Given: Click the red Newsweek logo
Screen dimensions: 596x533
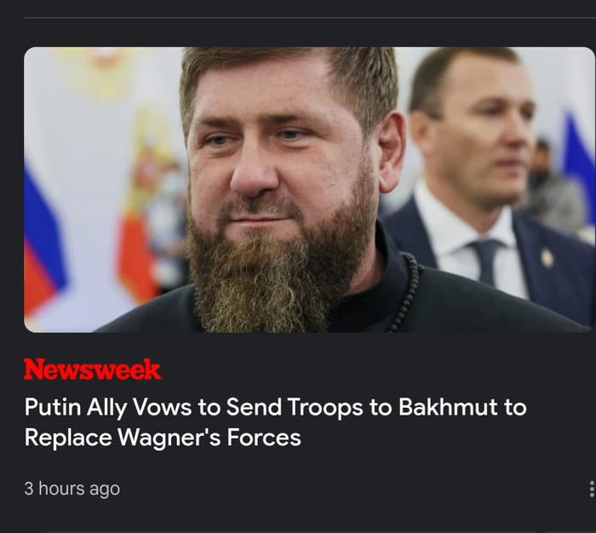Looking at the screenshot, I should pyautogui.click(x=92, y=370).
